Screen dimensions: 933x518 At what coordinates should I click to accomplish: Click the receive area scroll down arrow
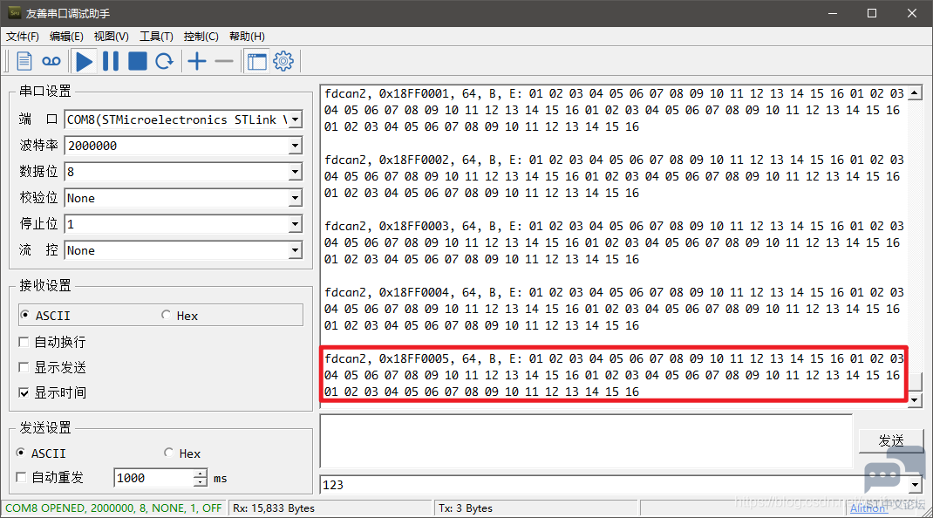click(915, 400)
